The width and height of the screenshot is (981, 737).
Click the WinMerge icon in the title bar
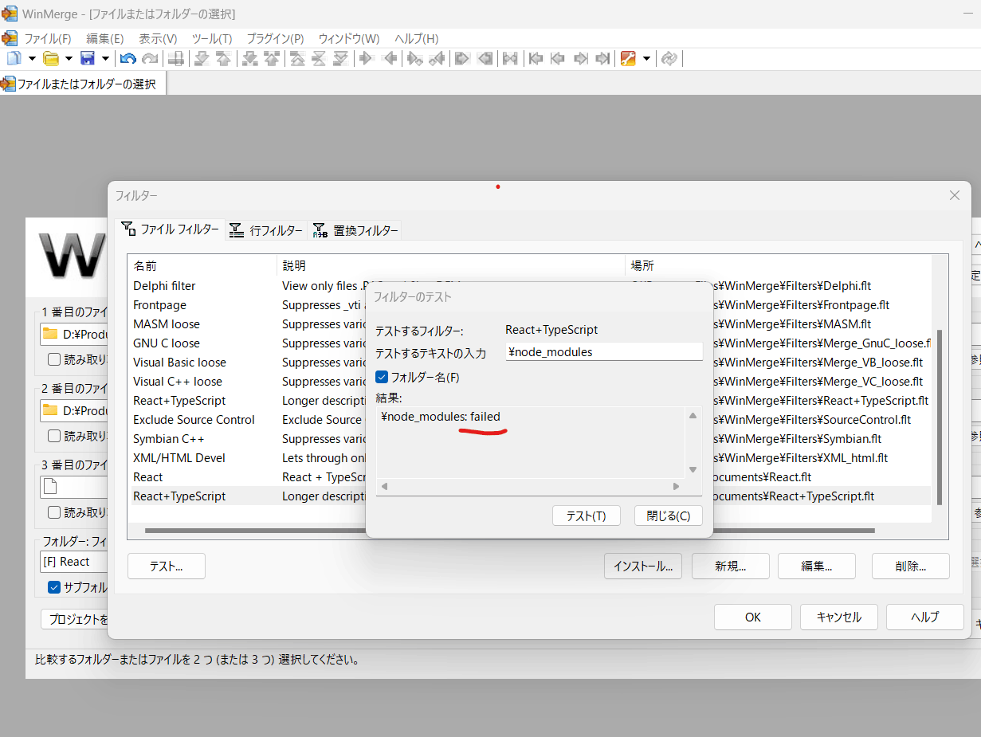pos(10,14)
